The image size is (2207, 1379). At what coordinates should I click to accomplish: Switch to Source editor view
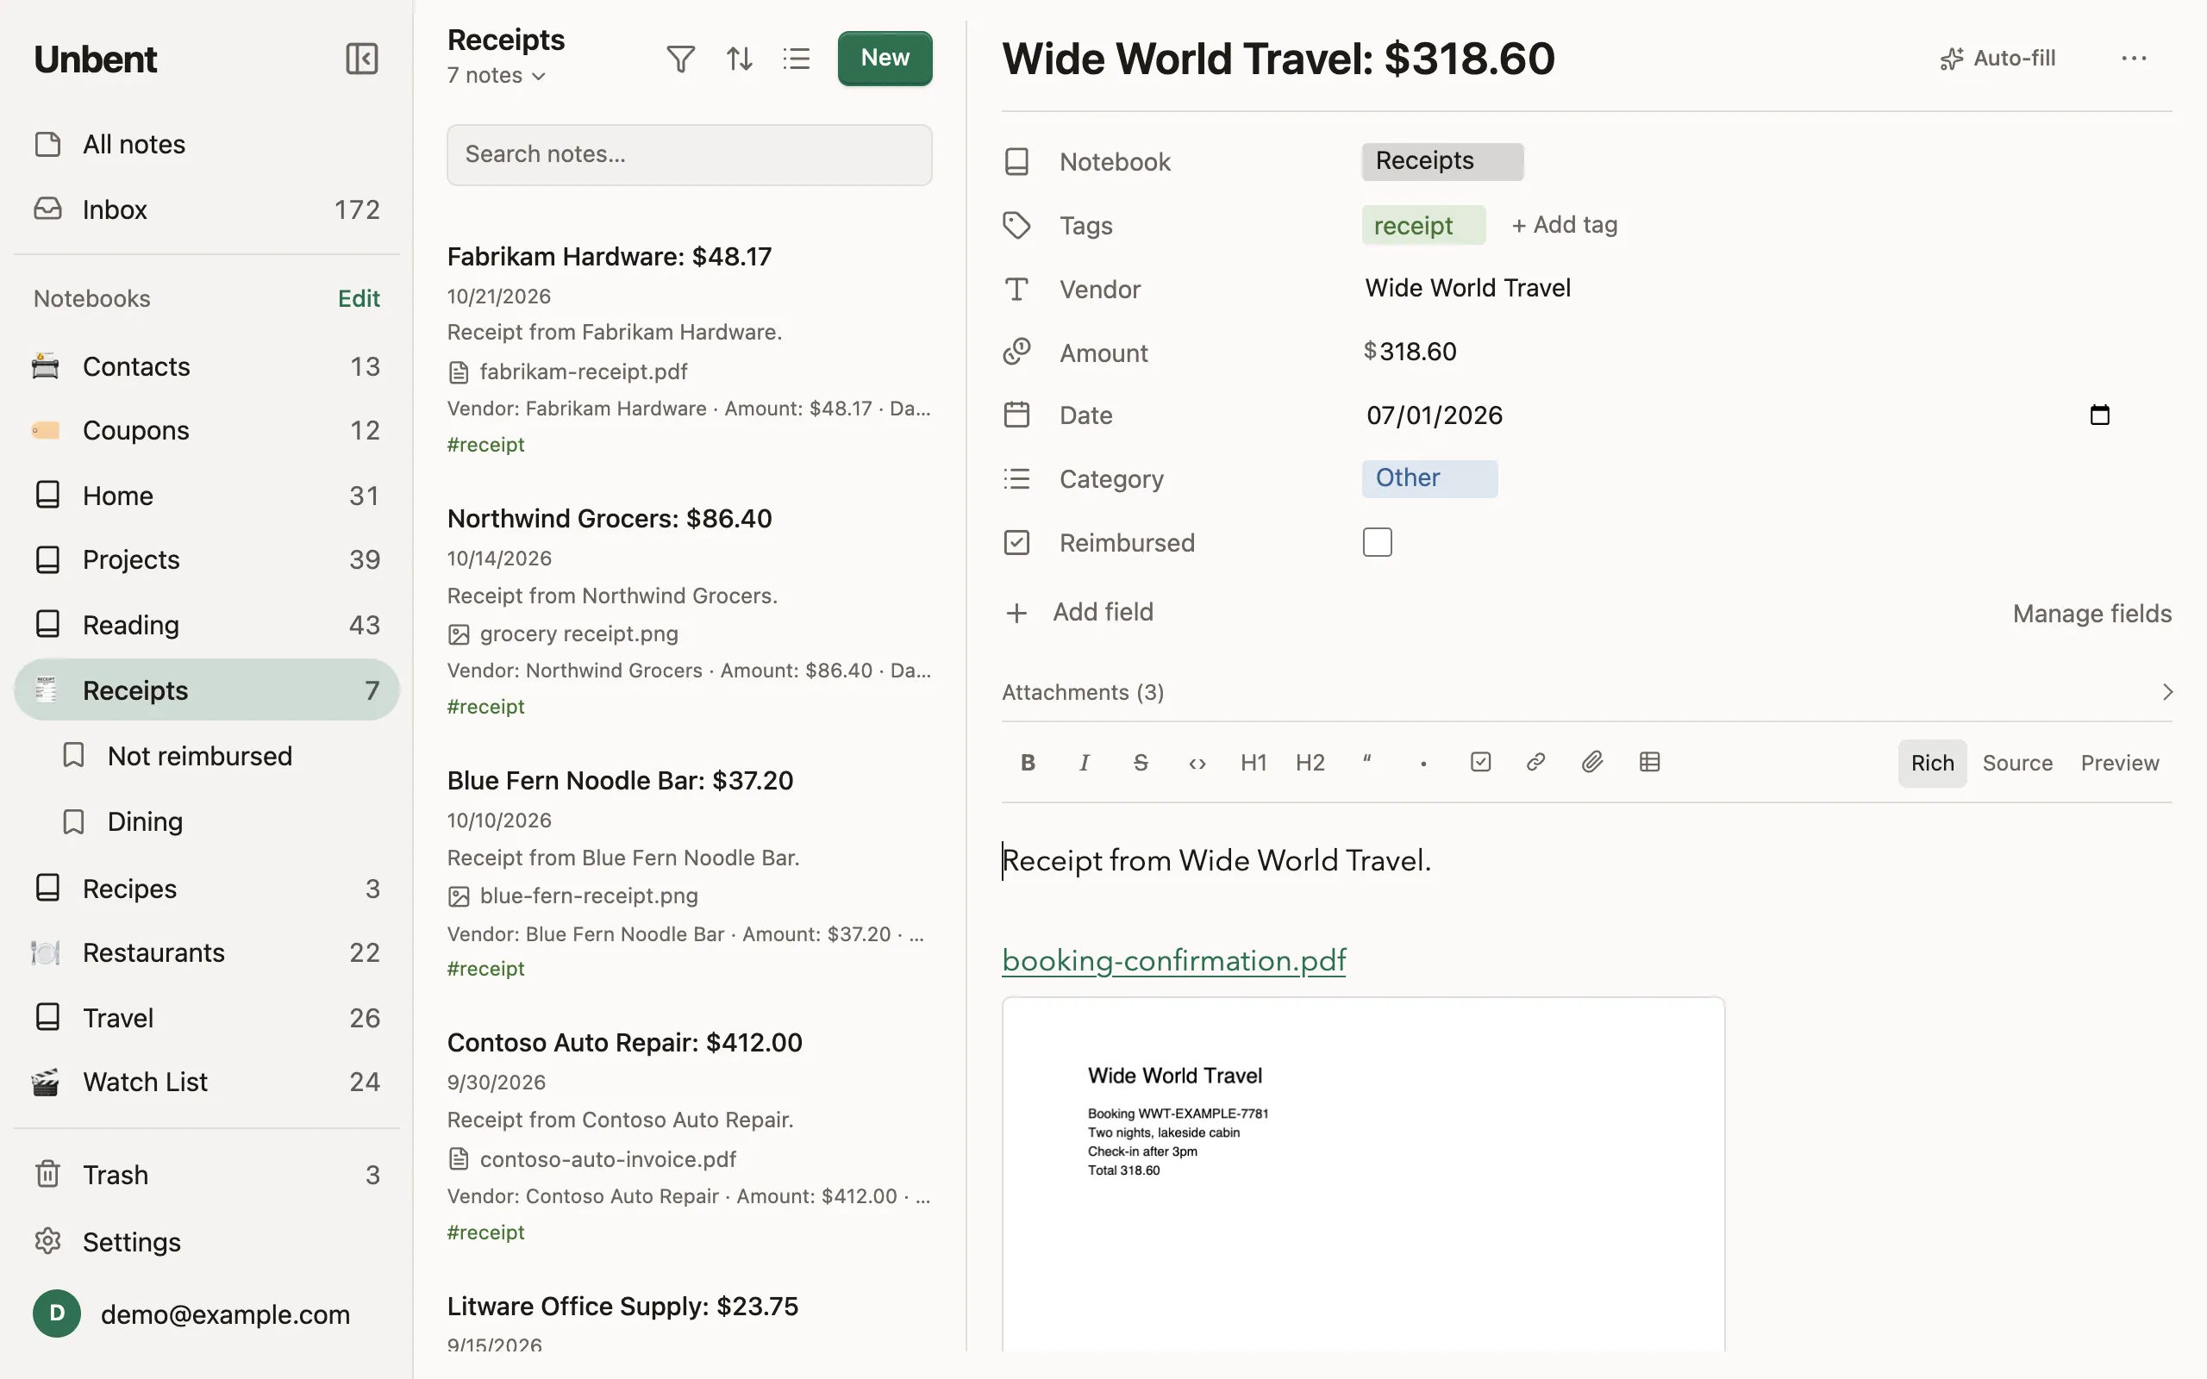2016,764
